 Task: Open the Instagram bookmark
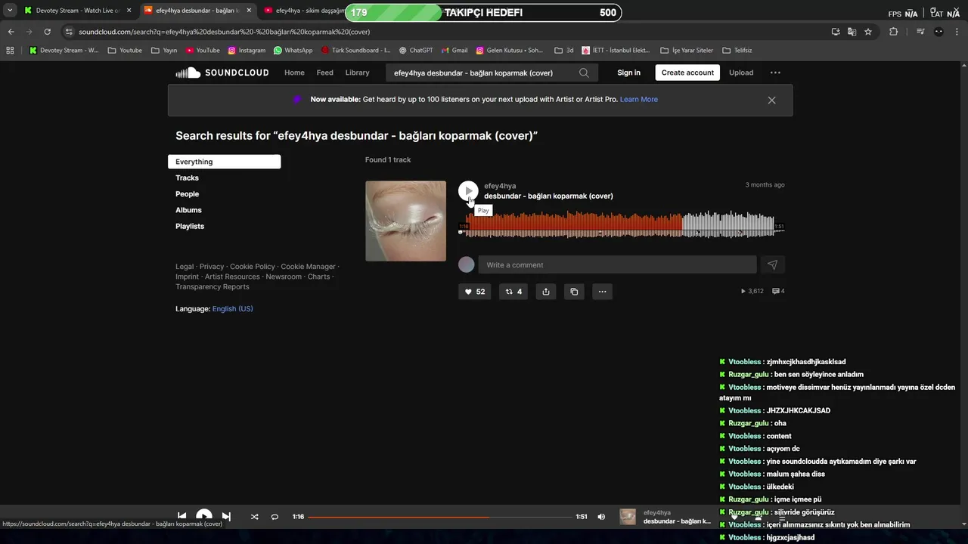(x=247, y=51)
